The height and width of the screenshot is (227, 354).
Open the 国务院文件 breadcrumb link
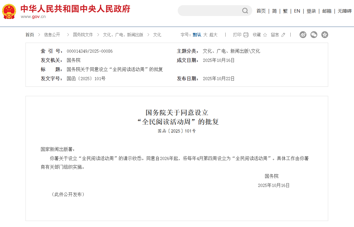83,35
